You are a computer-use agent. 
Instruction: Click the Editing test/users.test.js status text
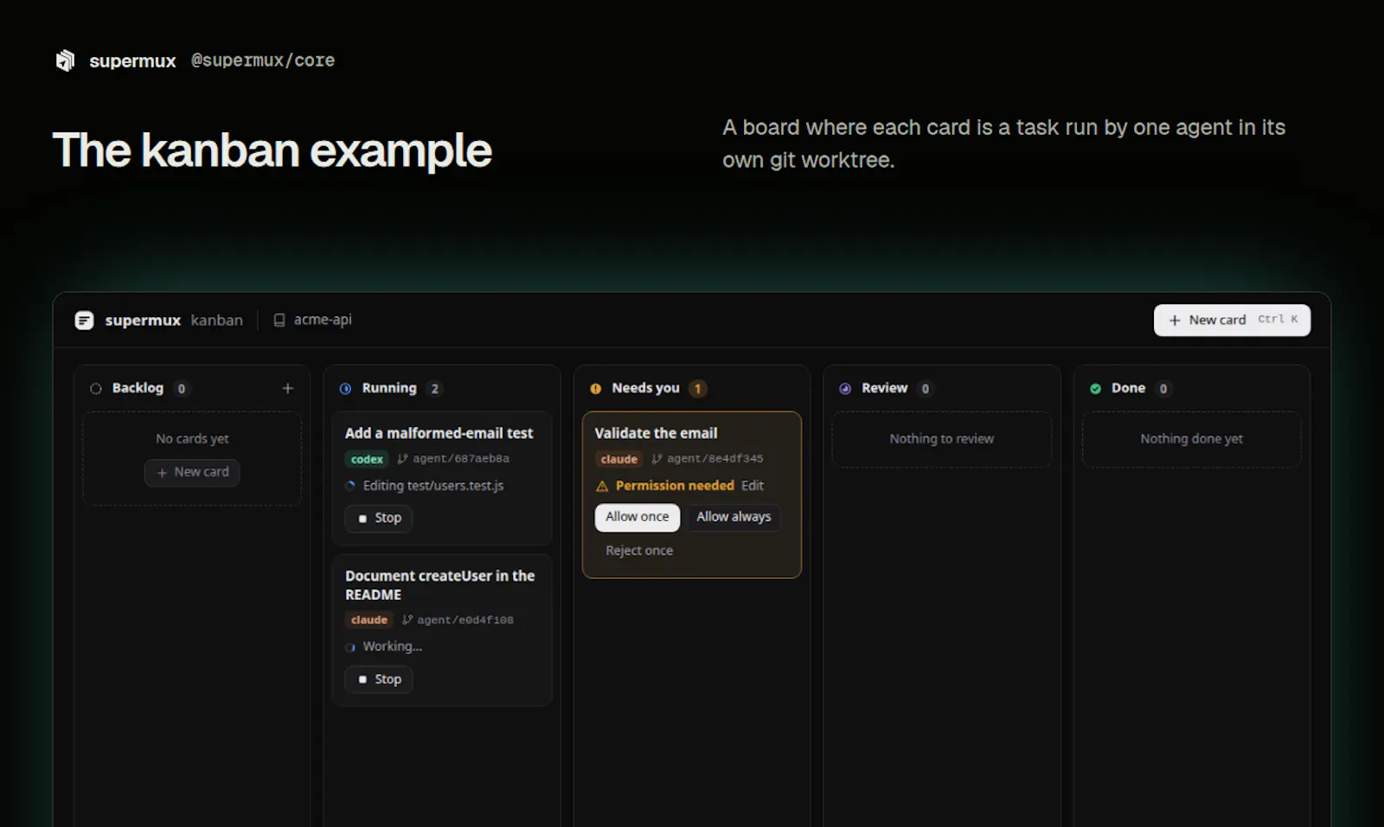coord(433,486)
